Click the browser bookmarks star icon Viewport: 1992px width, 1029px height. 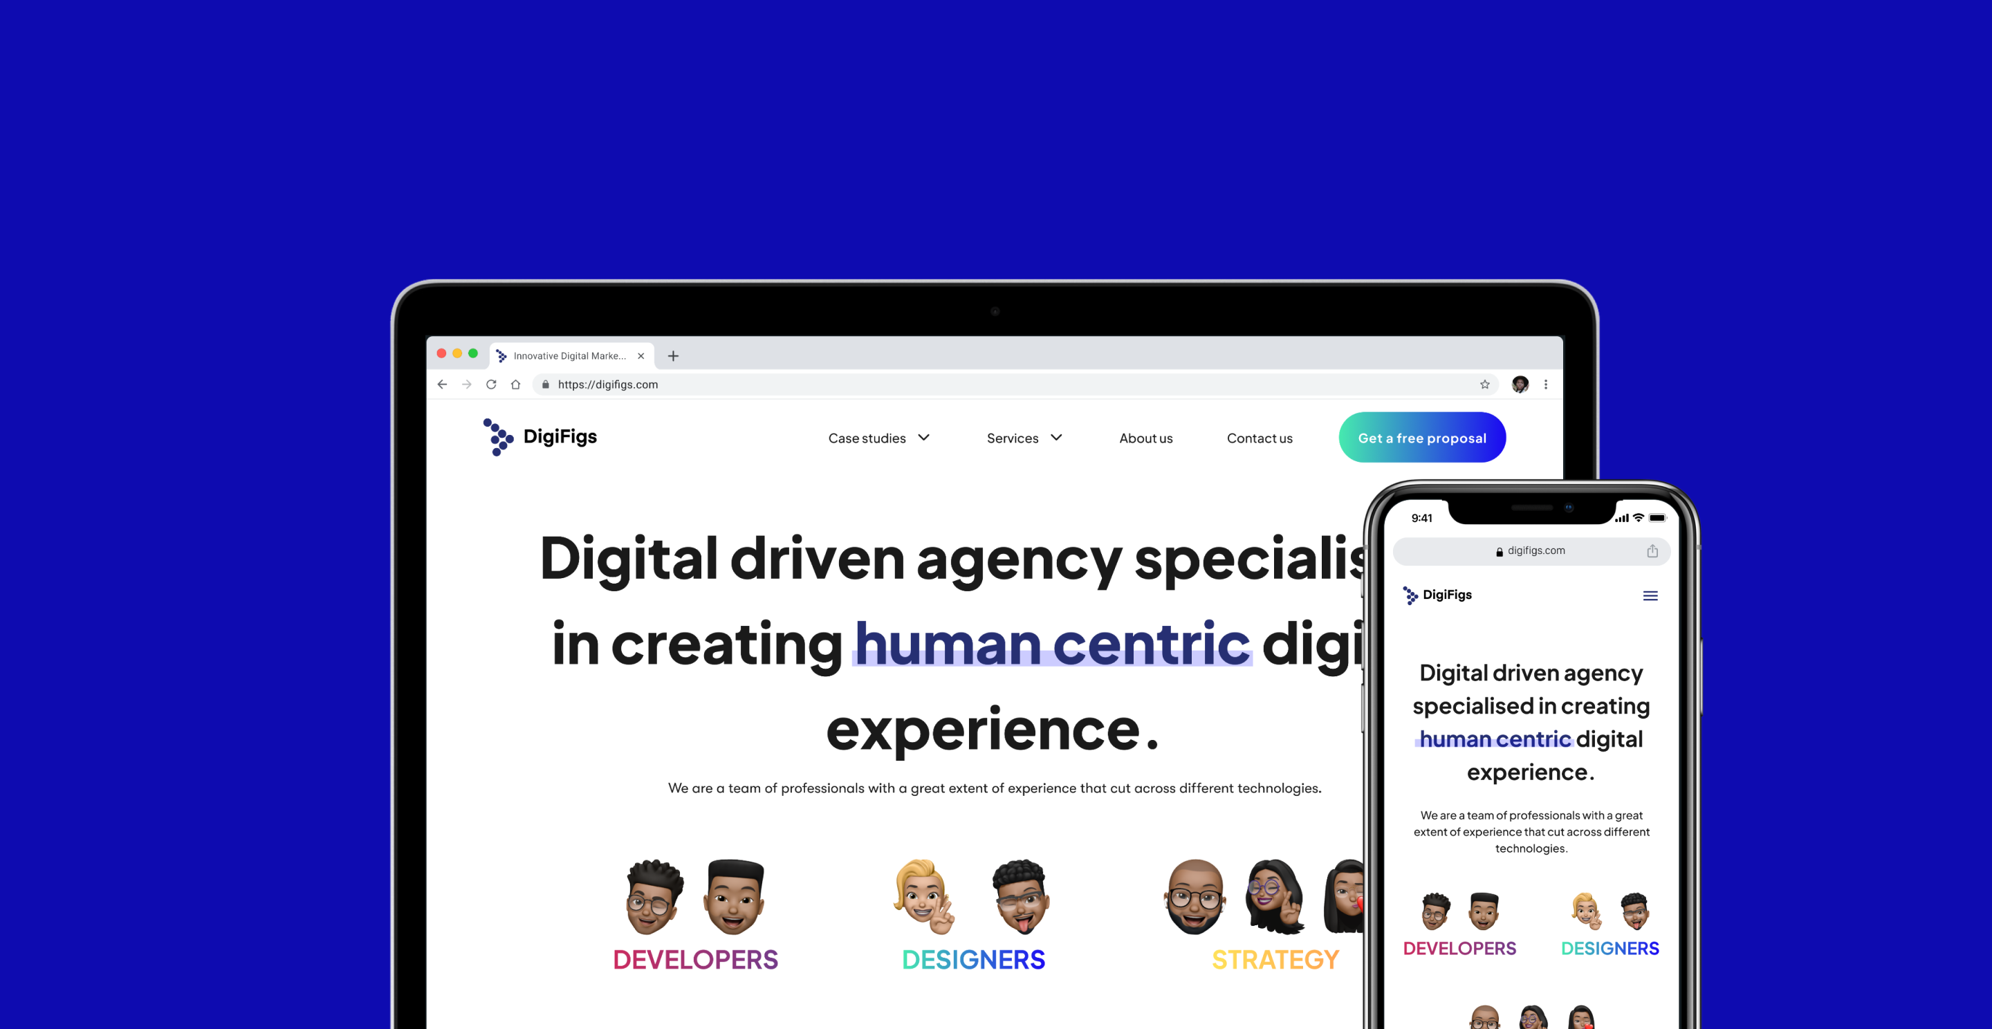[1484, 384]
